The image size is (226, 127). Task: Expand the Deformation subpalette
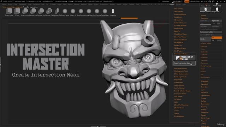click(205, 104)
